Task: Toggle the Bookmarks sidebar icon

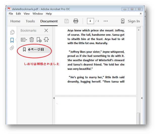Action: coord(12,40)
